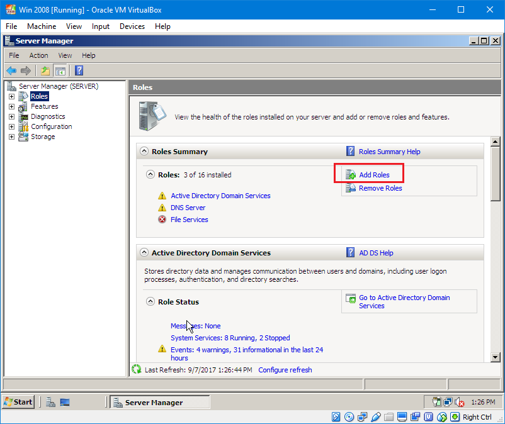This screenshot has height=424, width=505.
Task: Click the warning icon beside Events line
Action: [x=162, y=349]
